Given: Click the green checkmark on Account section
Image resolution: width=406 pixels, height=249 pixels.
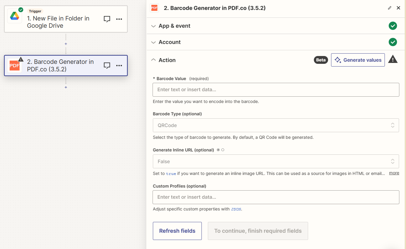Looking at the screenshot, I should pos(393,42).
